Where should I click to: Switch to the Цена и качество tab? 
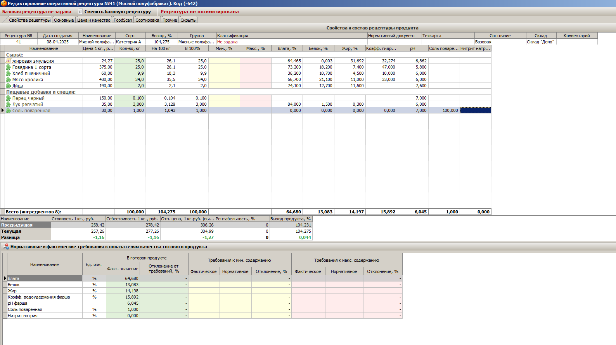coord(93,20)
